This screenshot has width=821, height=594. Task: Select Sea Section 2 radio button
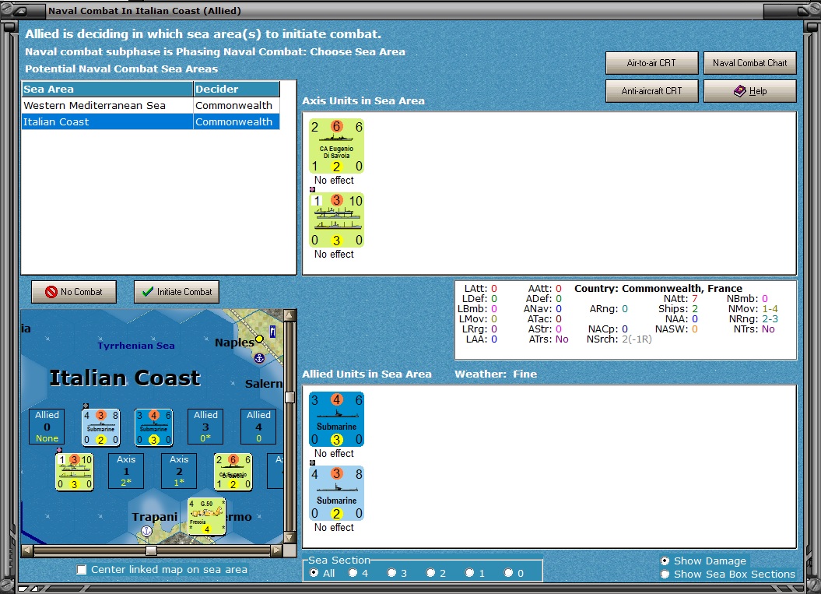[430, 573]
